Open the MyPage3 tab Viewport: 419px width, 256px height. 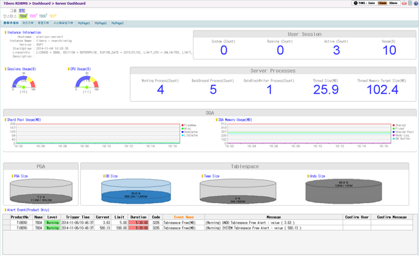[x=117, y=23]
